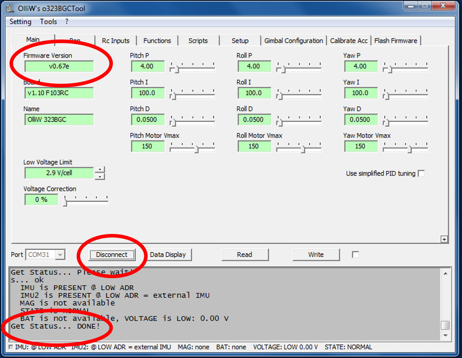Click the Pitch Motor Vmax slider
Screen dimensions: 462x358
(x=192, y=149)
